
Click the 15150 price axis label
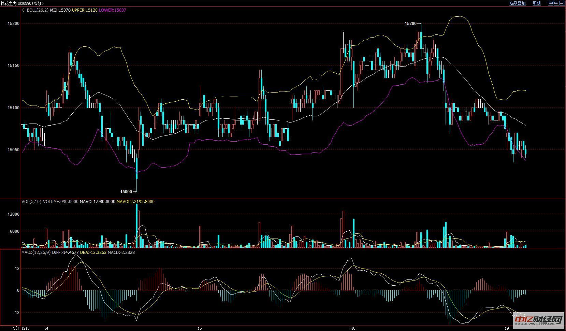pyautogui.click(x=13, y=65)
